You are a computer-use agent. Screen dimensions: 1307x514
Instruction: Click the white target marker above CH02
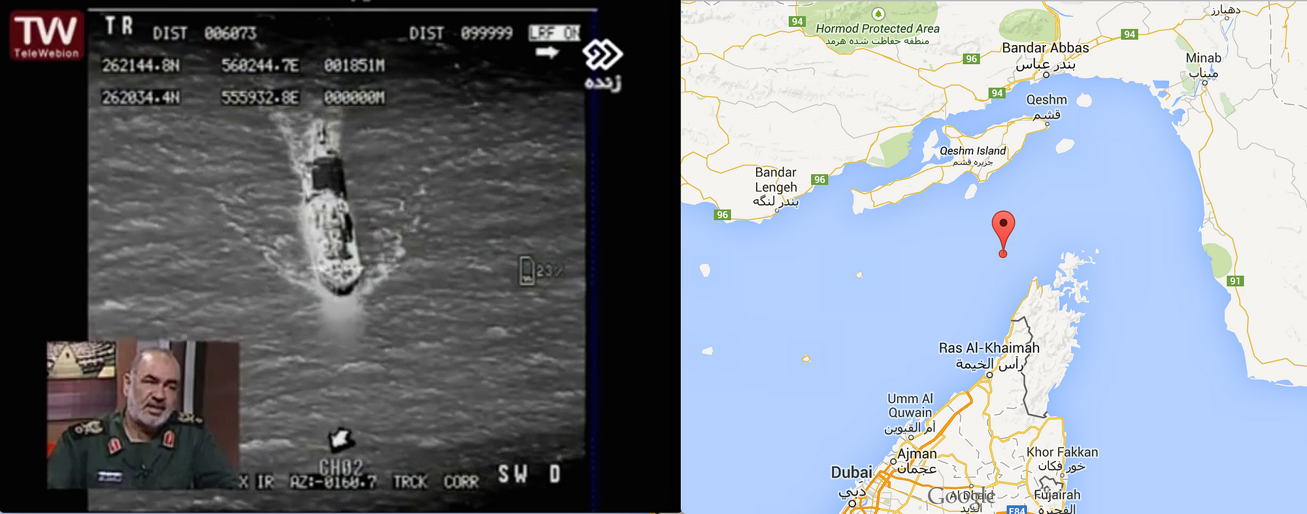point(341,440)
